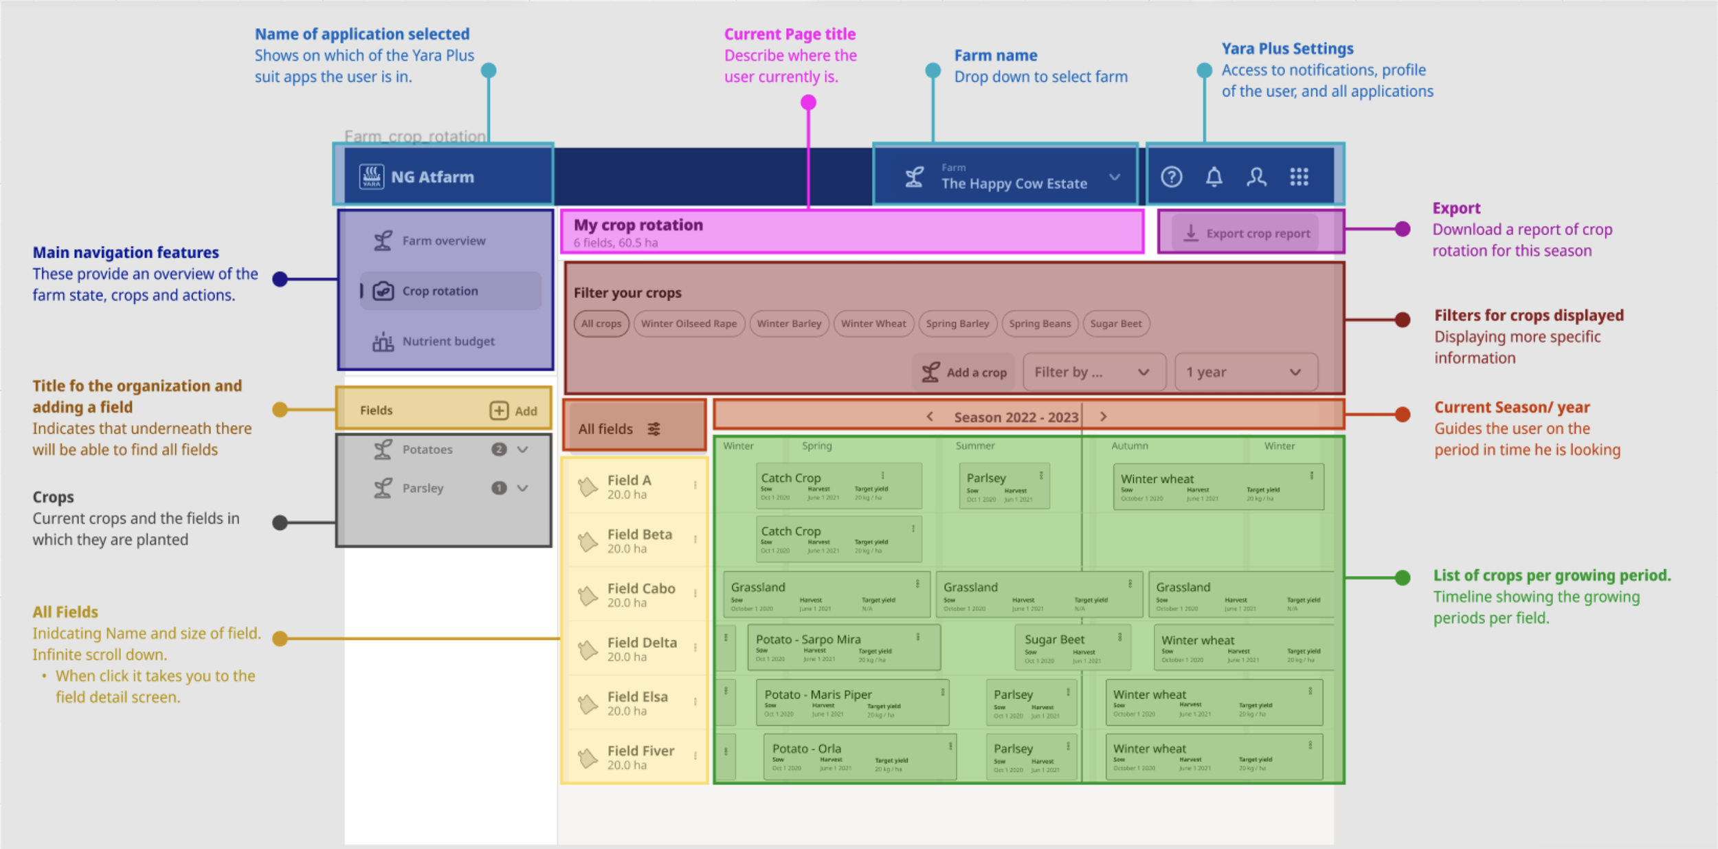The width and height of the screenshot is (1718, 849).
Task: Toggle the Spring Barley filter chip
Action: click(957, 324)
